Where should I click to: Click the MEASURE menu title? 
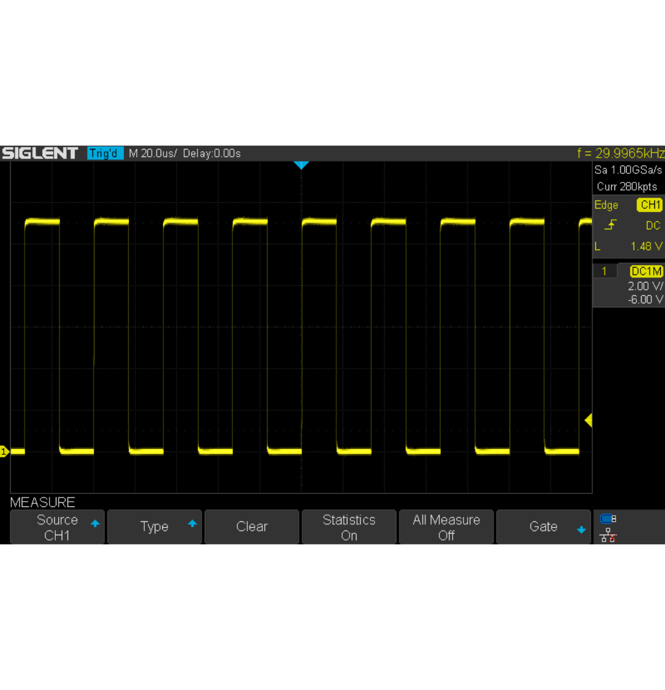[43, 502]
